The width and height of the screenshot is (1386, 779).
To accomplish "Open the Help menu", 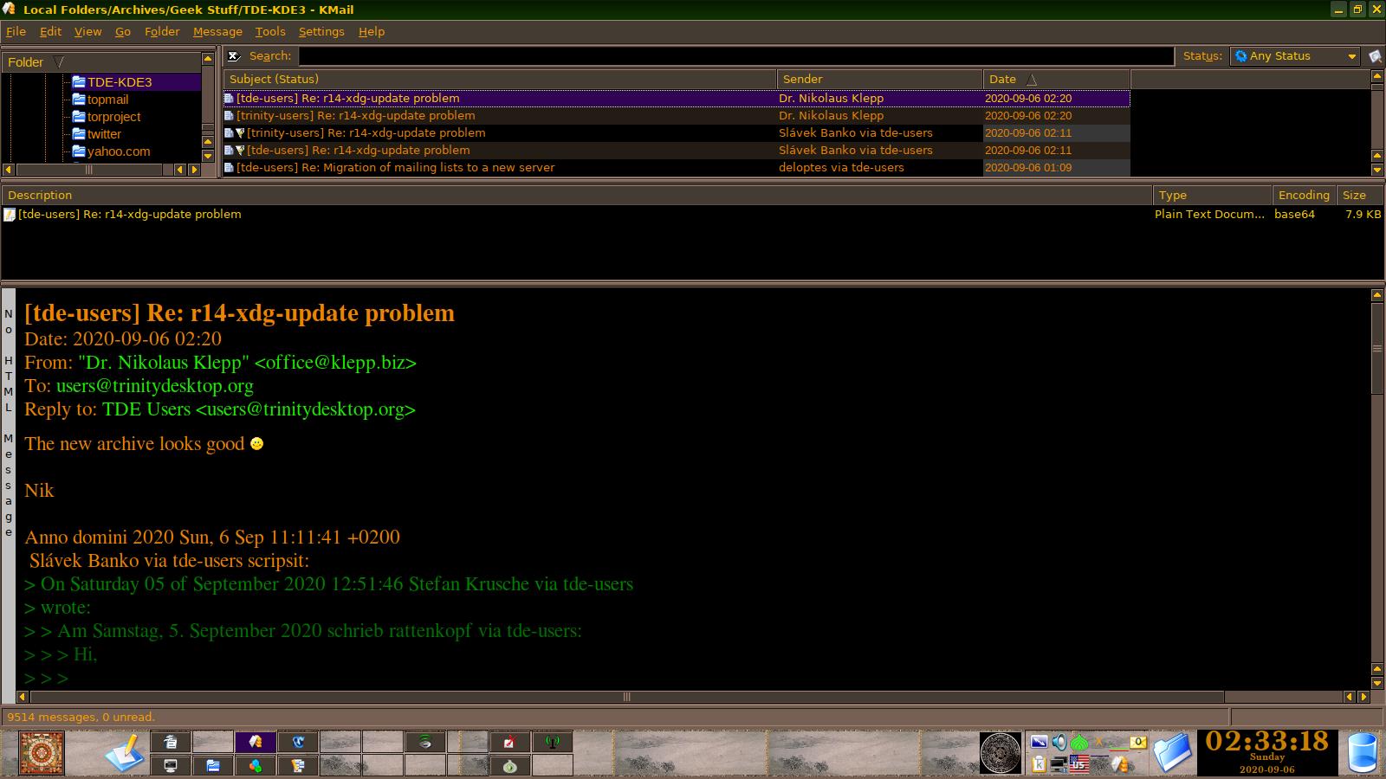I will pos(372,31).
